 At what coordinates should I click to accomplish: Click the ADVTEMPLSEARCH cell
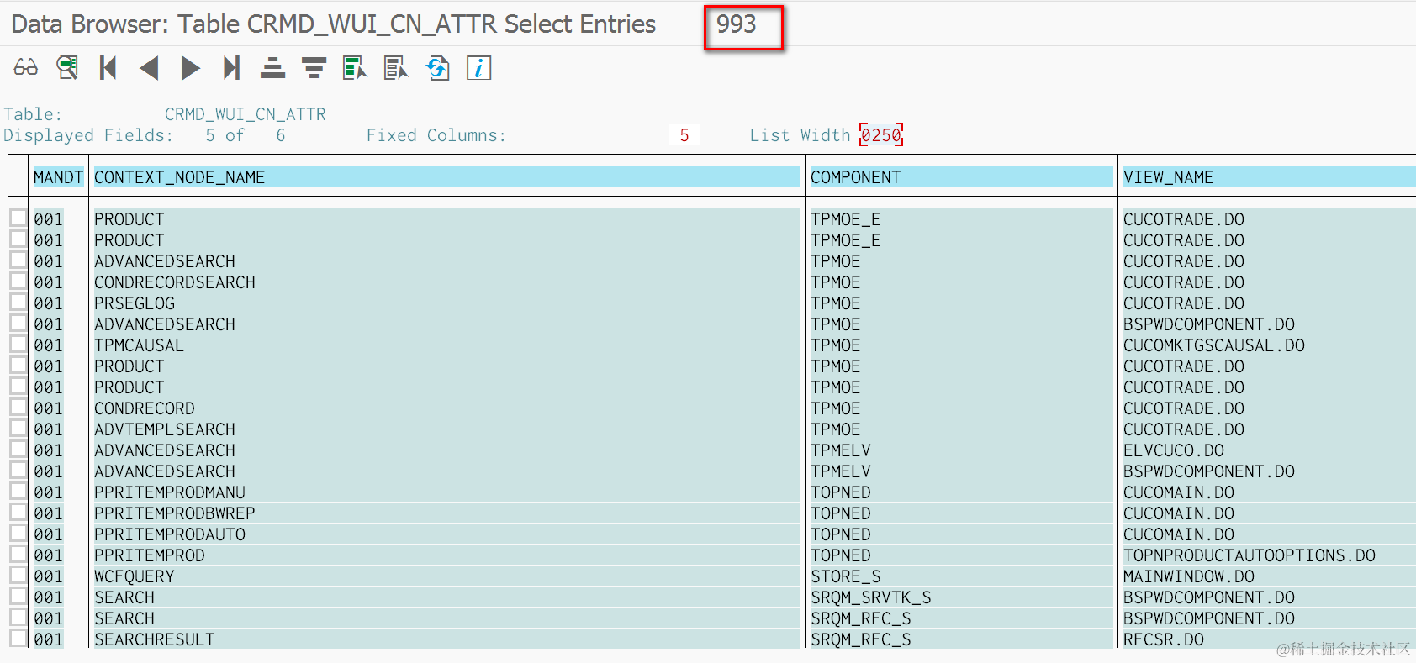pyautogui.click(x=446, y=429)
